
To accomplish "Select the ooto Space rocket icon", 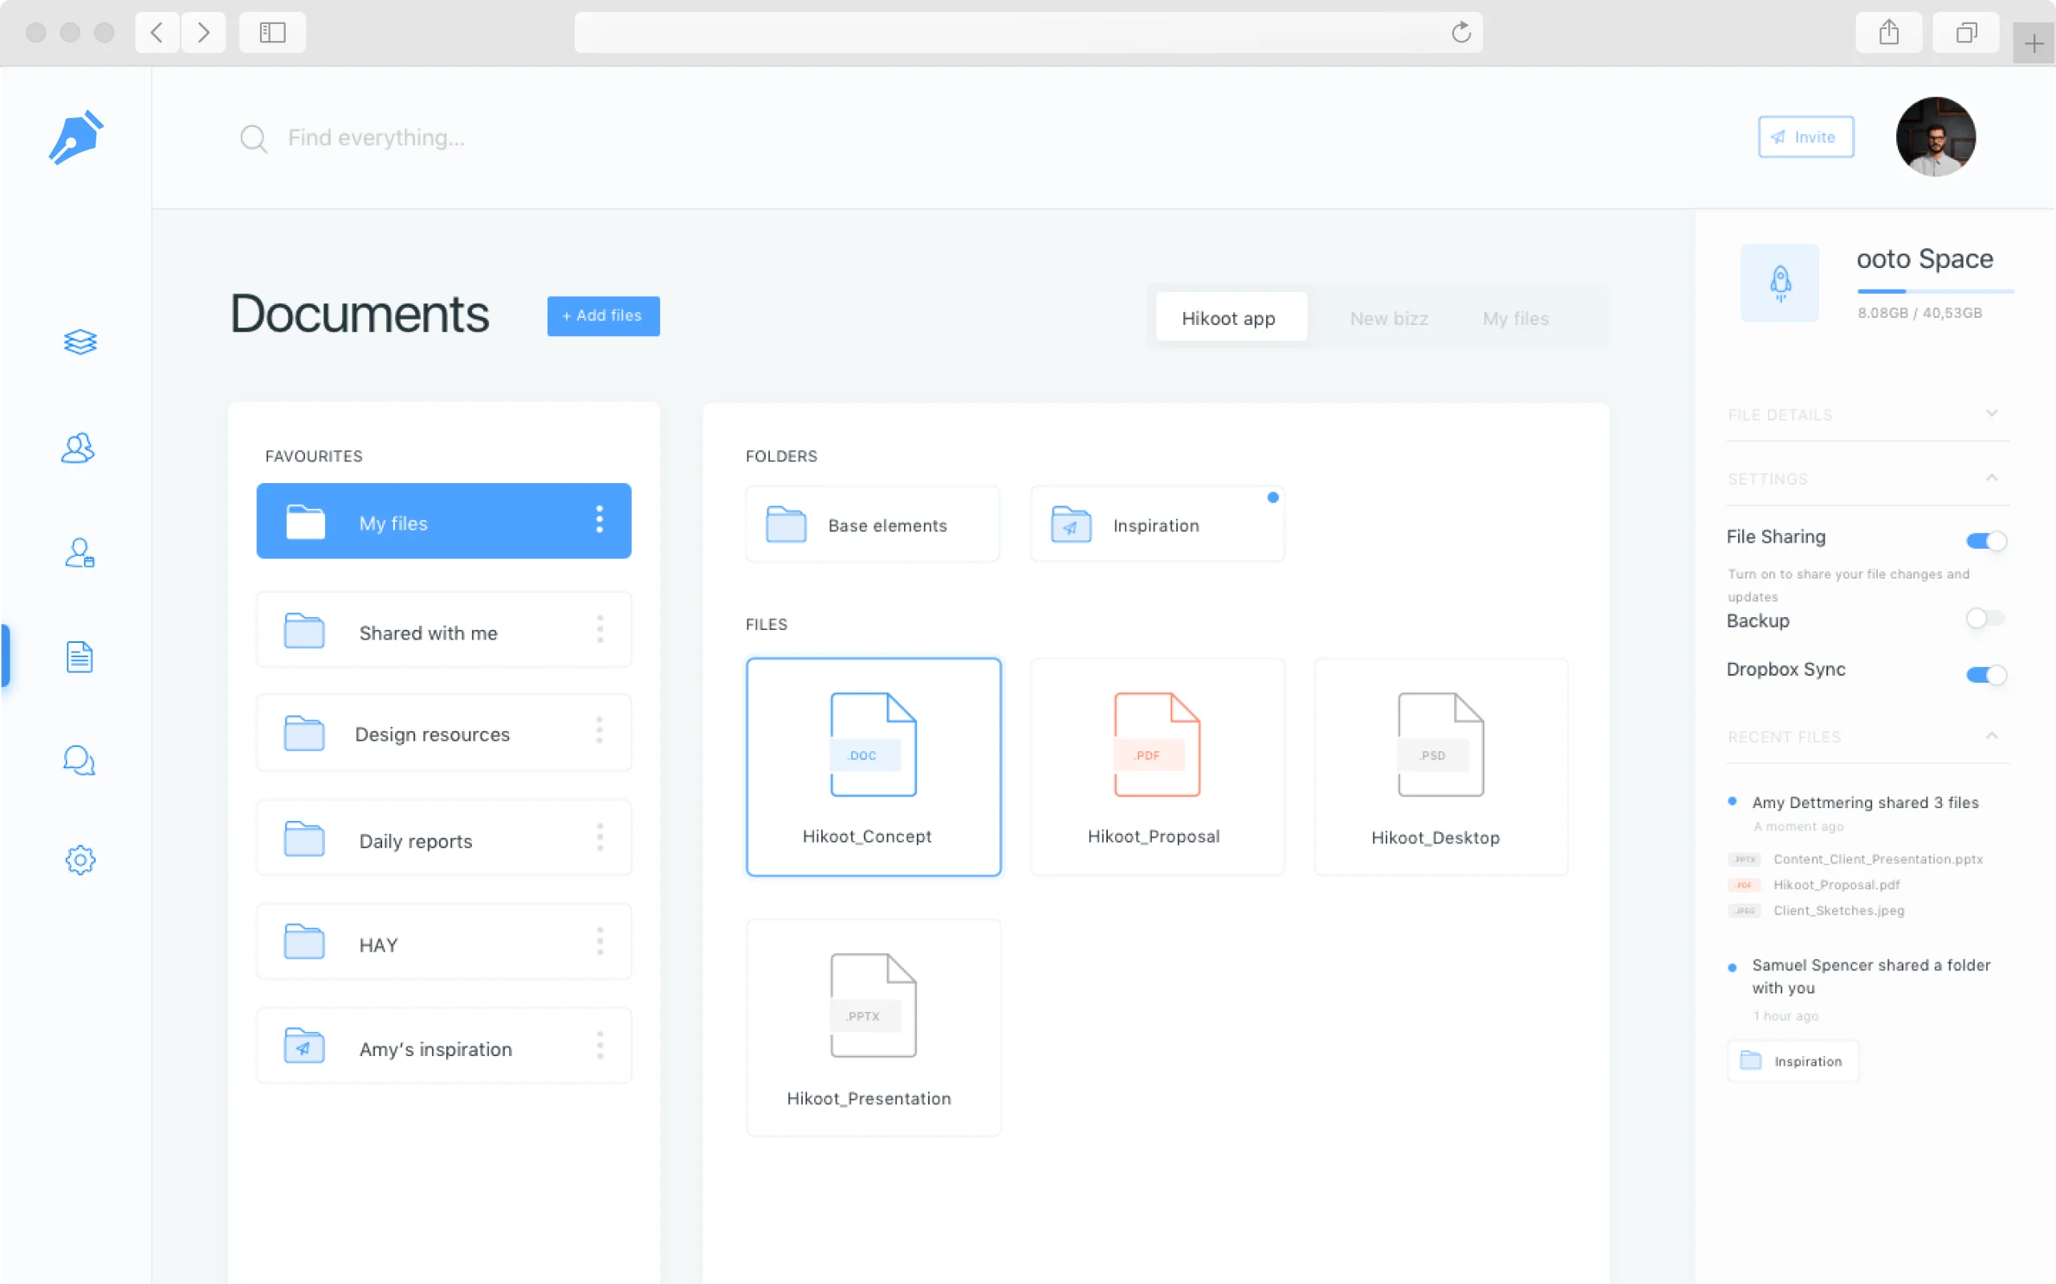I will pyautogui.click(x=1781, y=282).
